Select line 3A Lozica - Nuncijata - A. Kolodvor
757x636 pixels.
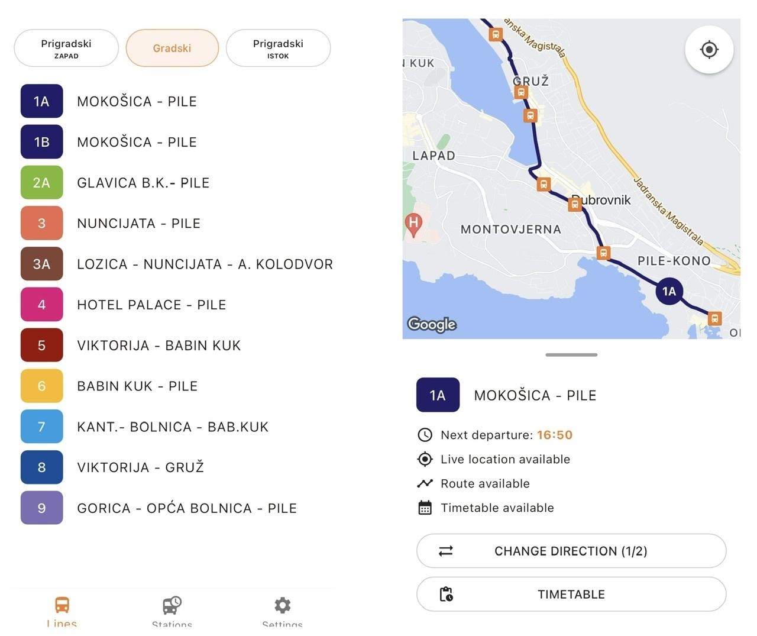205,264
